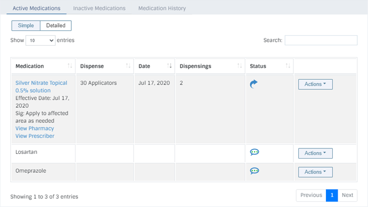The height and width of the screenshot is (207, 368).
Task: Go to Next page in pagination
Action: tap(347, 195)
